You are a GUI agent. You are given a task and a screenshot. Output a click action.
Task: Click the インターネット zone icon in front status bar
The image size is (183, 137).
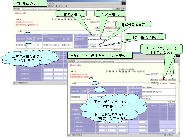click(x=165, y=135)
